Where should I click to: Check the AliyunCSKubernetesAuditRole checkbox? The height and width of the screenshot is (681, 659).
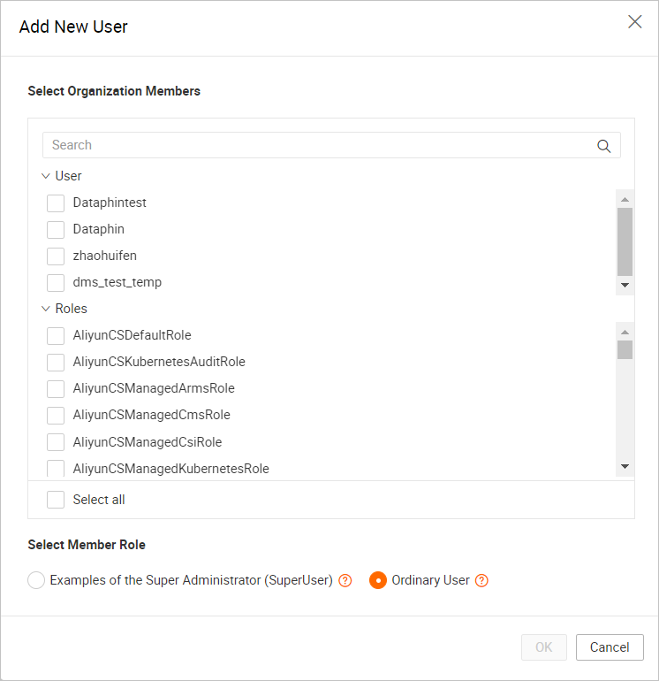[56, 363]
